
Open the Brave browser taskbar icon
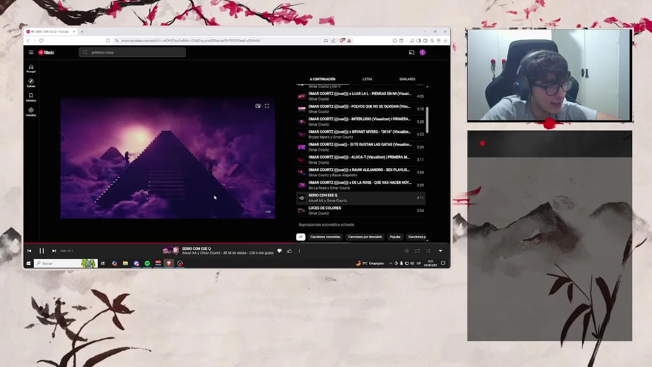pyautogui.click(x=169, y=264)
